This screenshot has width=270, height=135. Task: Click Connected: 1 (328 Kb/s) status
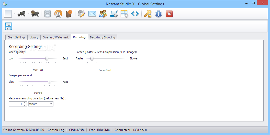click(131, 130)
